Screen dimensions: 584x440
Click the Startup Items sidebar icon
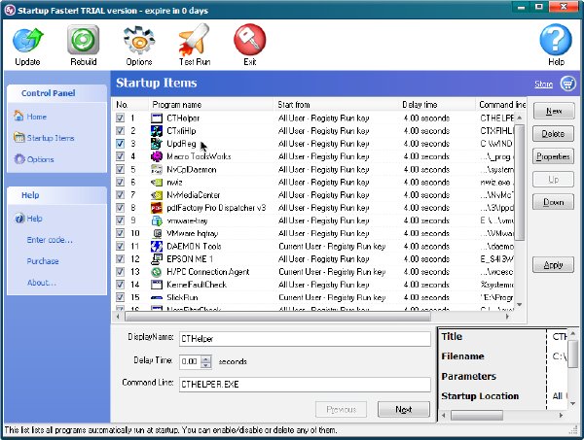click(18, 138)
